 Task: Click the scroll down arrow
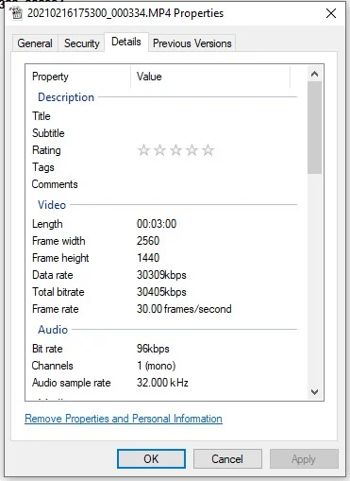tap(314, 392)
